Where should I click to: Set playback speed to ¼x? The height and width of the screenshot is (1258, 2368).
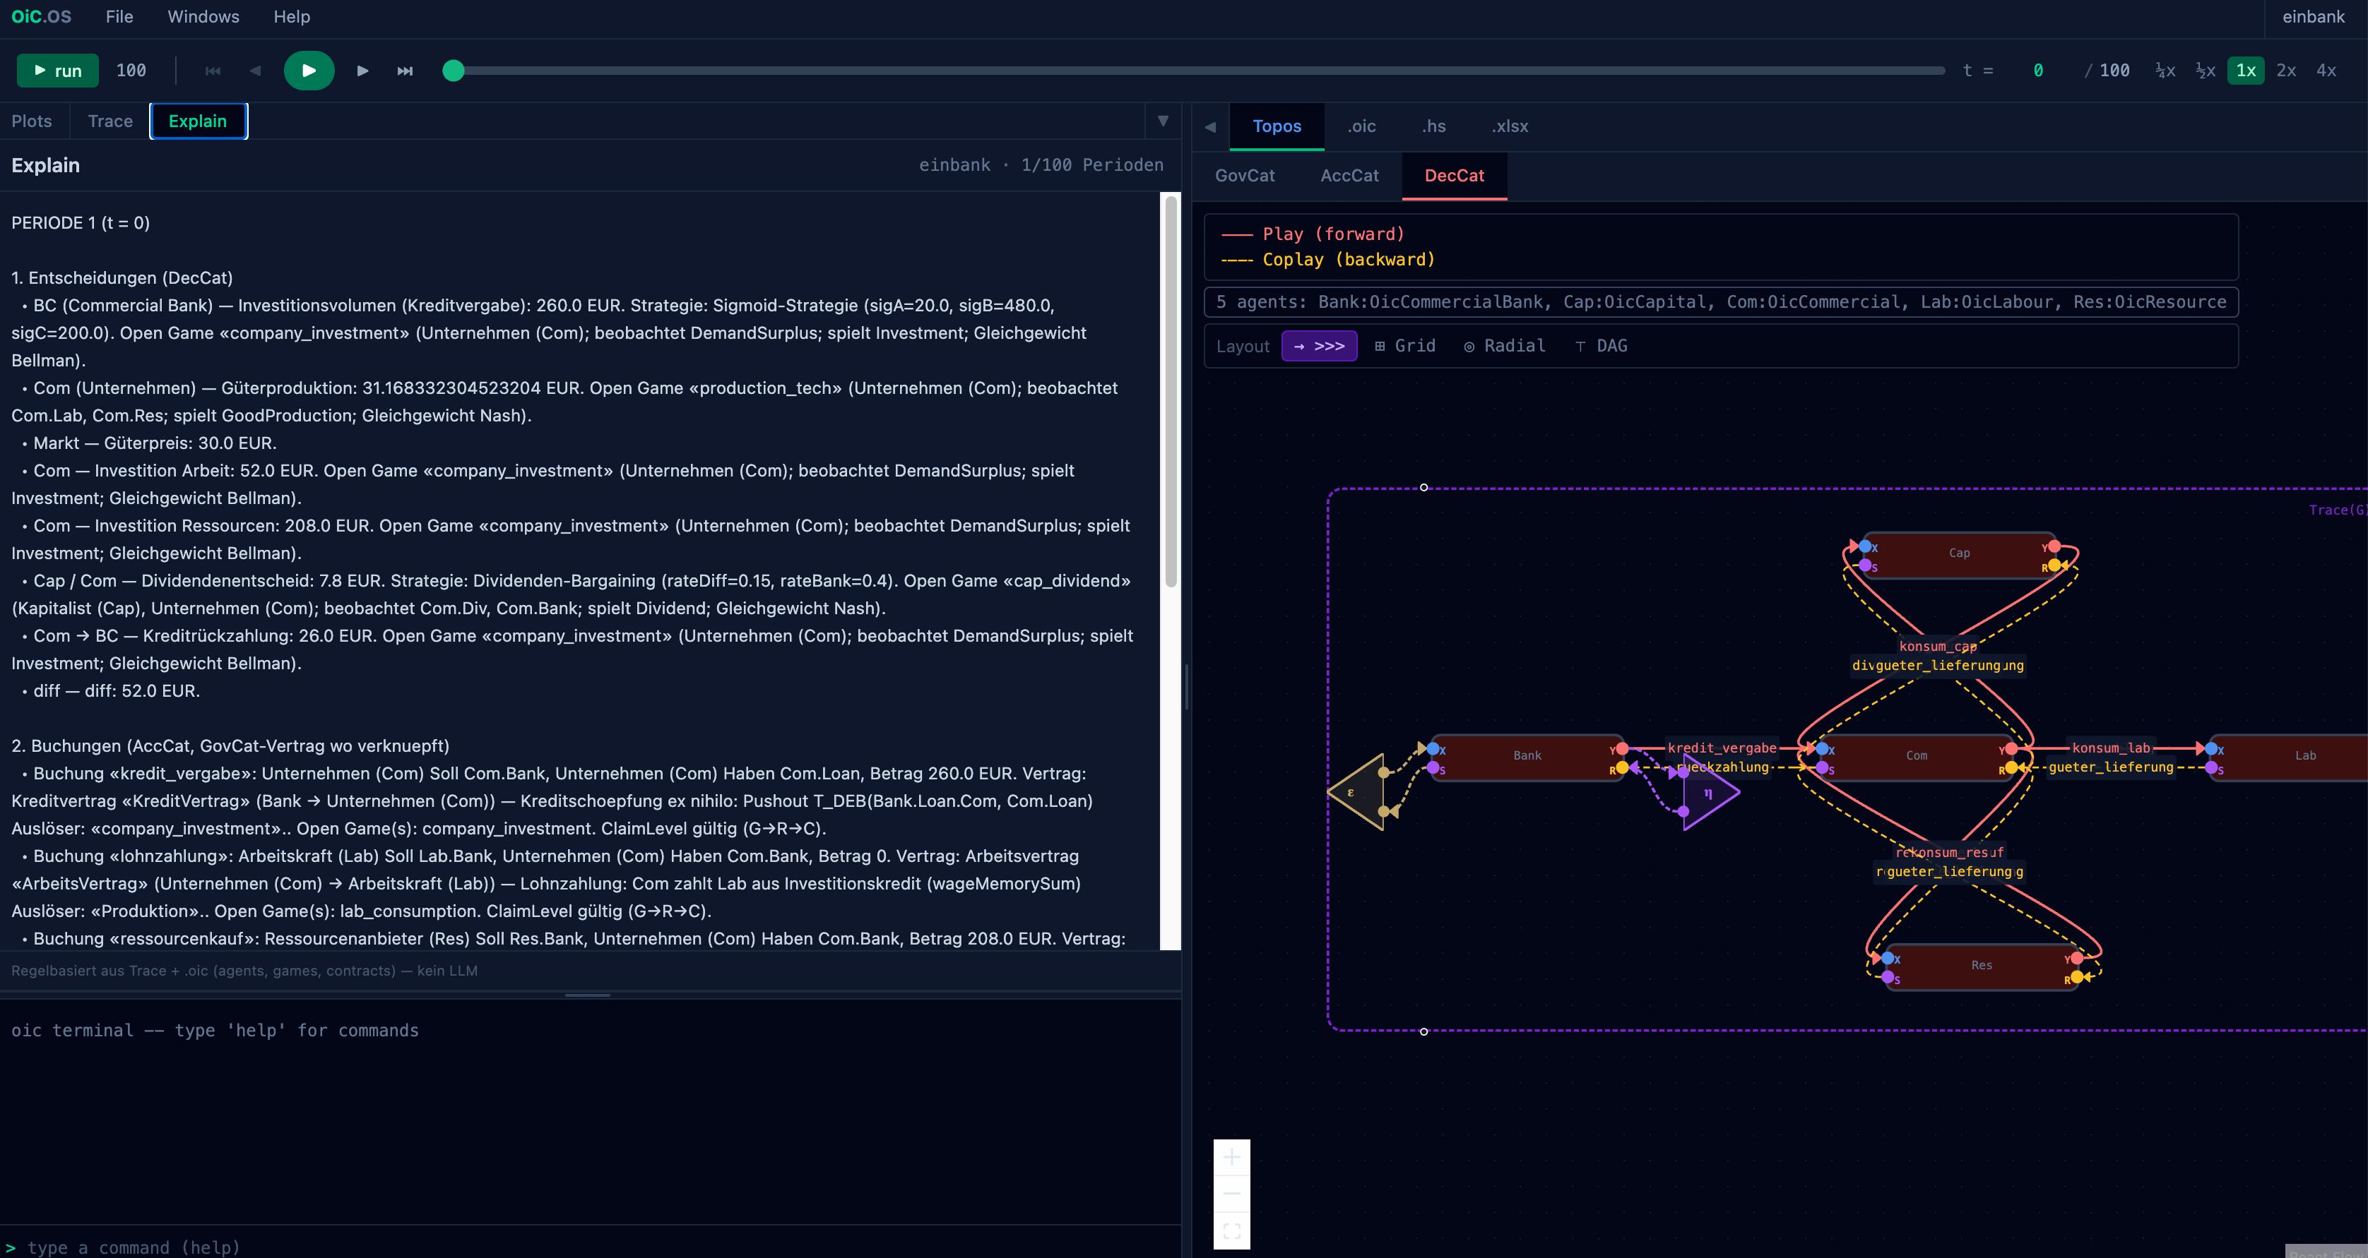pyautogui.click(x=2165, y=71)
